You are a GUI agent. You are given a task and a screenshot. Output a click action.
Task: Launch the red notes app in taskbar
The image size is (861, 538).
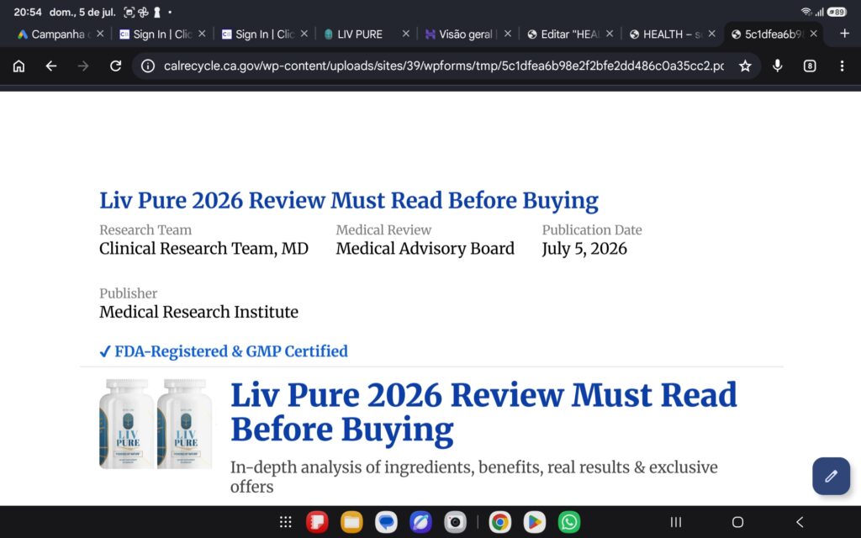pos(317,522)
